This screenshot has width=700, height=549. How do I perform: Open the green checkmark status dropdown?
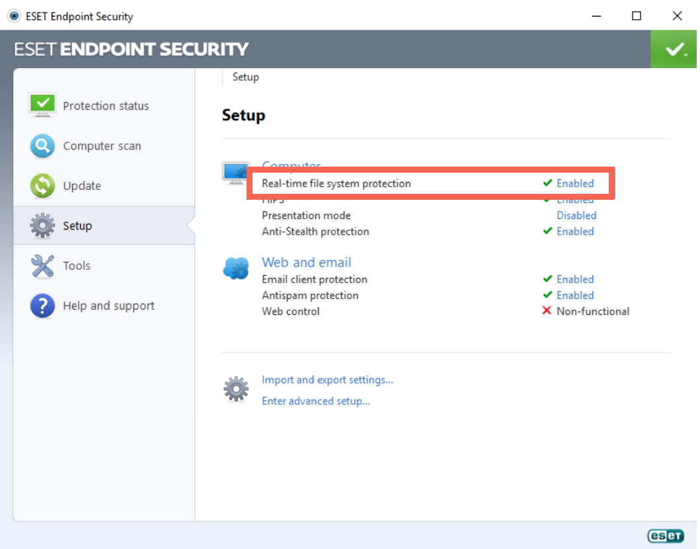pos(674,49)
